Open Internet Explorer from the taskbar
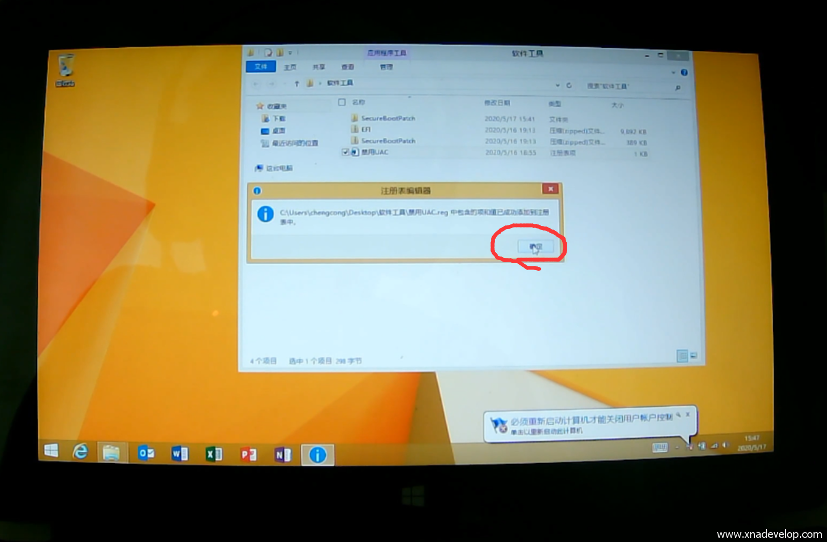The height and width of the screenshot is (542, 827). click(x=80, y=452)
